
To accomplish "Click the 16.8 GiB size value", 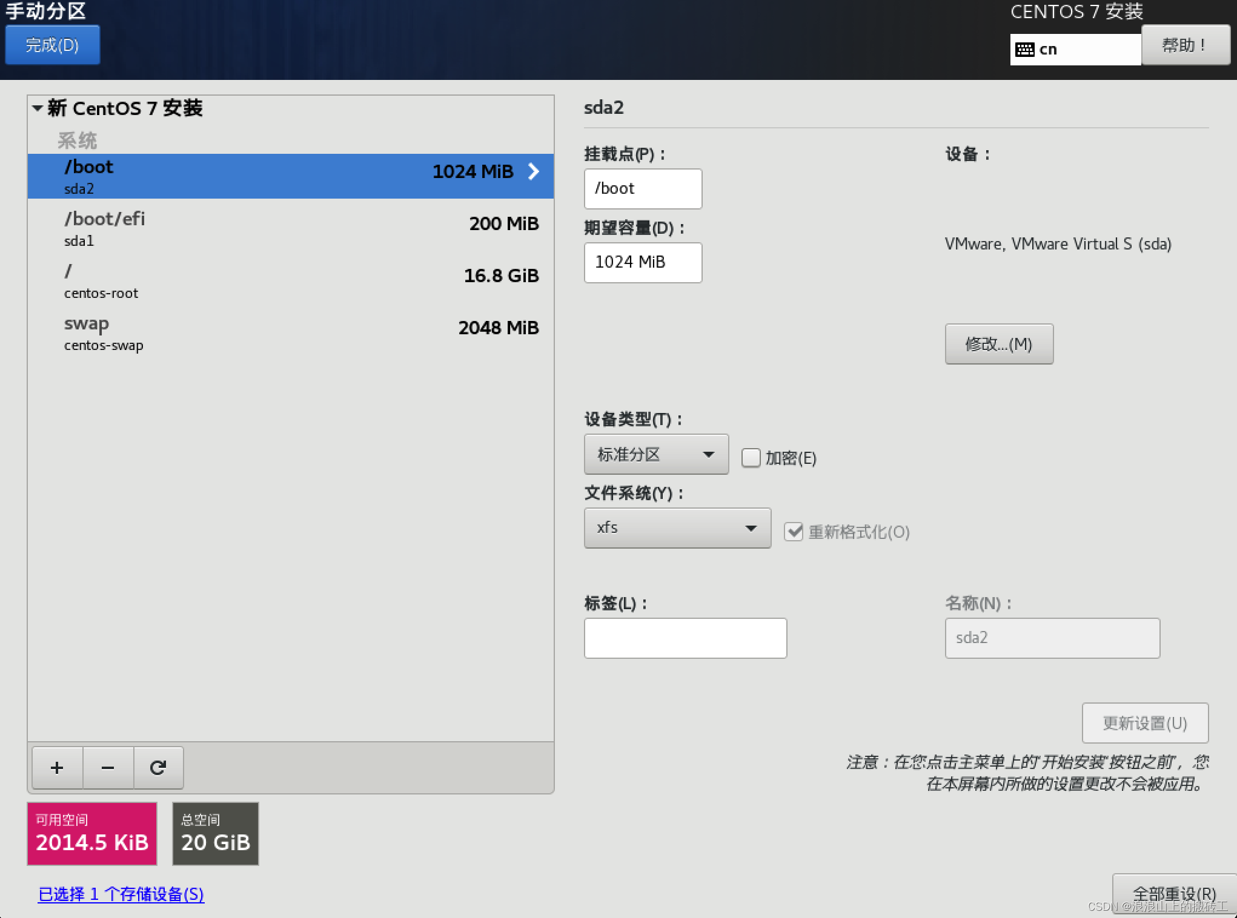I will 502,276.
